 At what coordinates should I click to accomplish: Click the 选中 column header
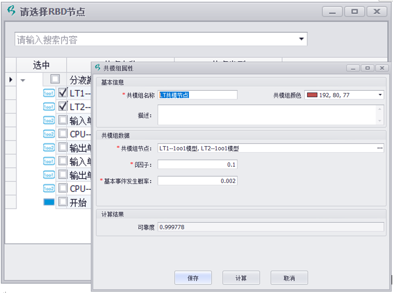tap(41, 65)
